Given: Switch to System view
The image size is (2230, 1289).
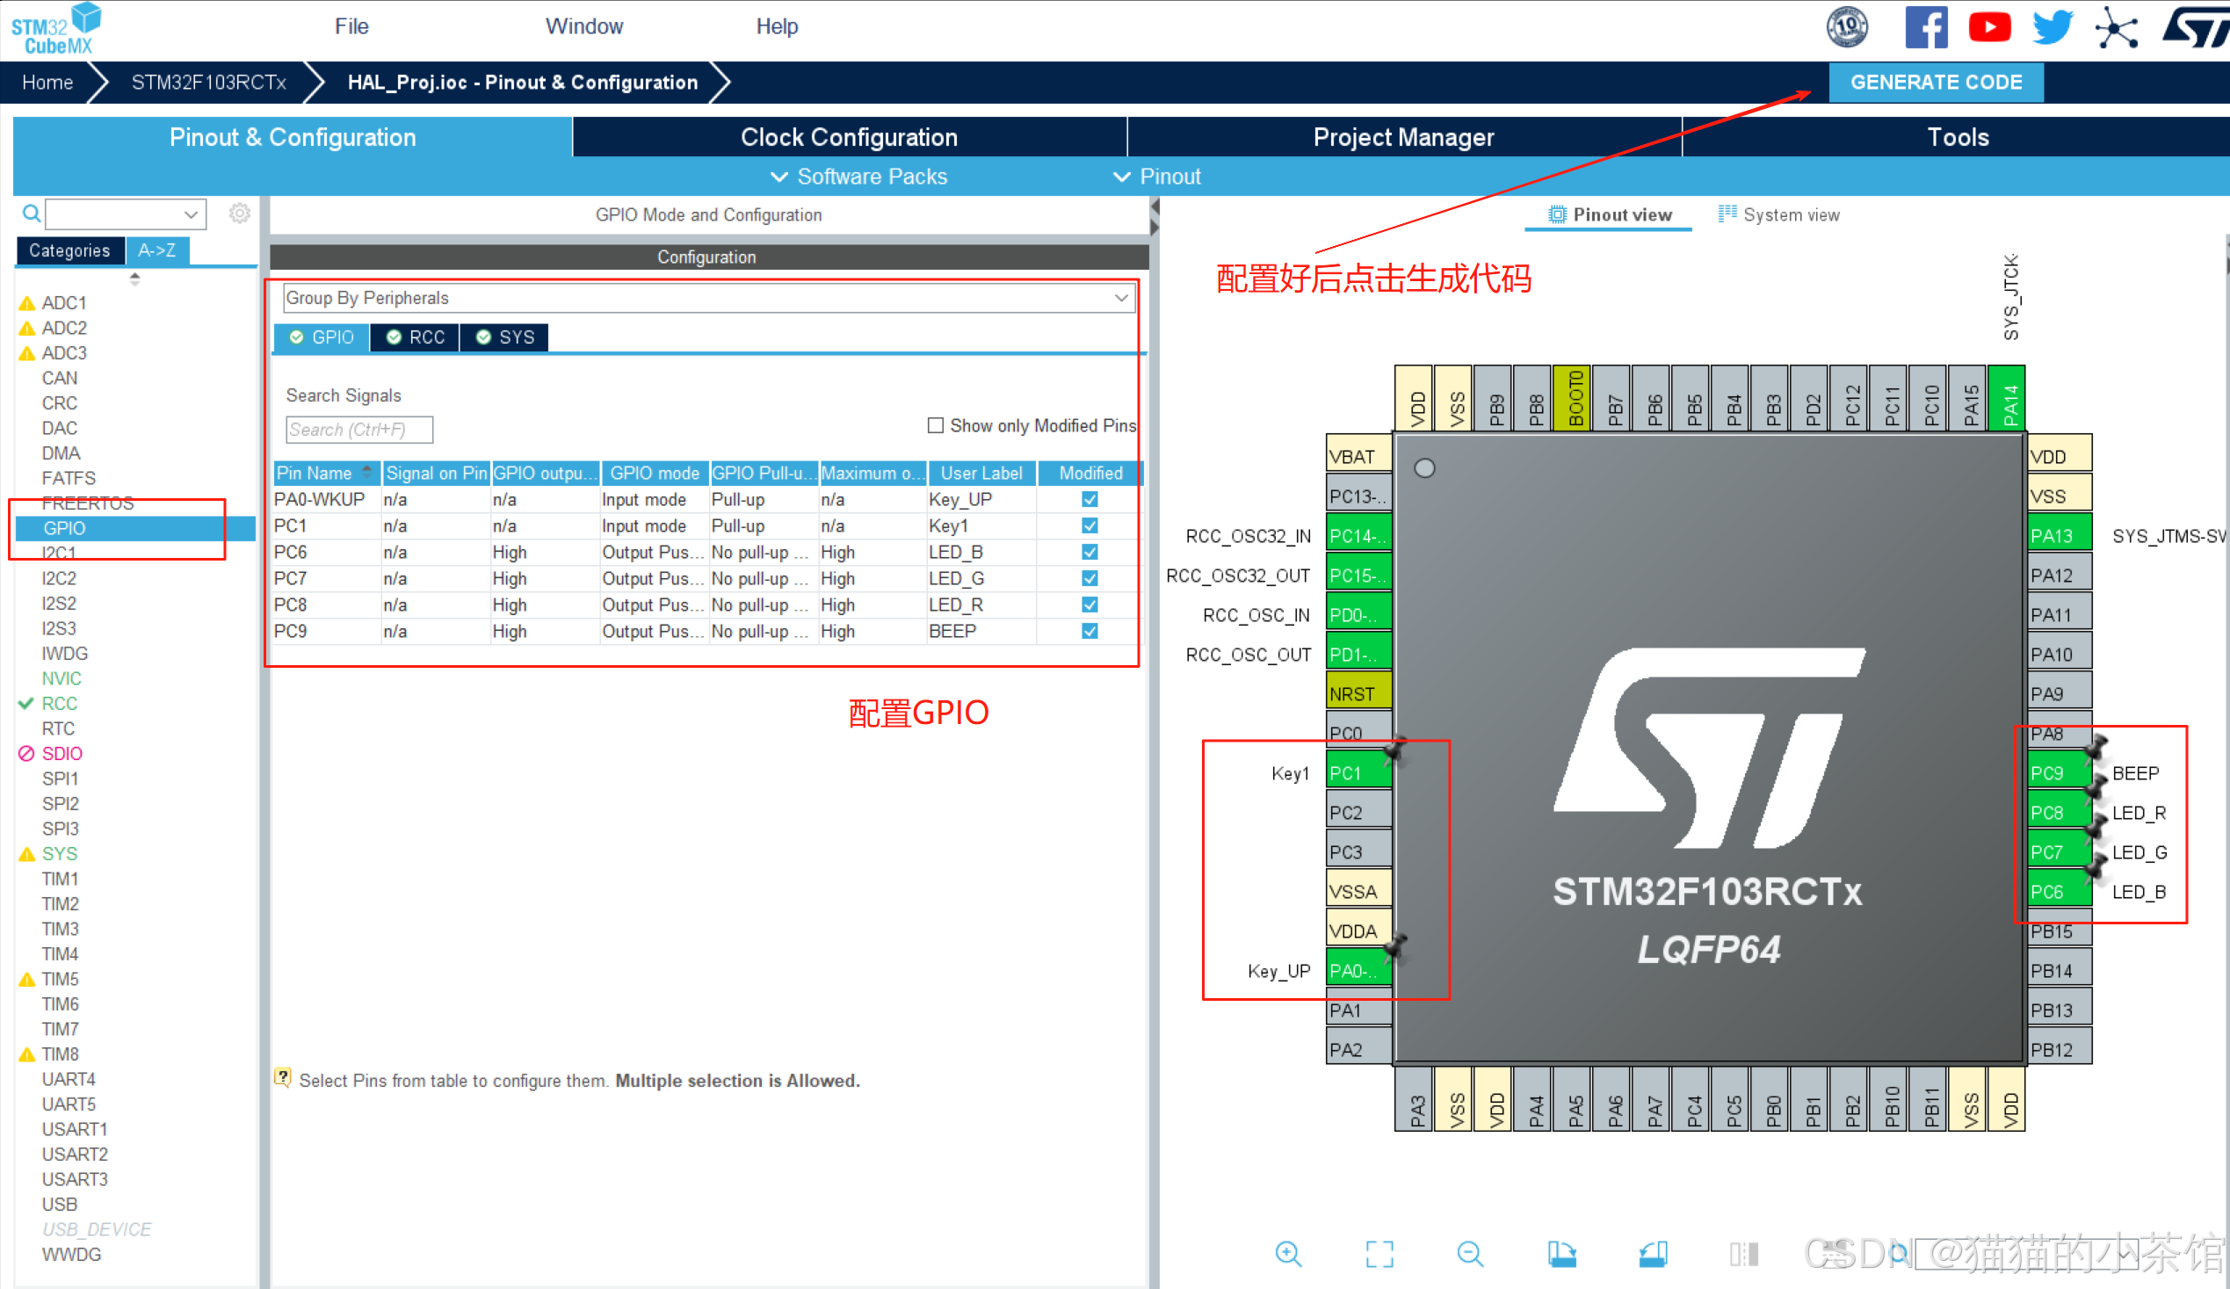Looking at the screenshot, I should (1778, 215).
